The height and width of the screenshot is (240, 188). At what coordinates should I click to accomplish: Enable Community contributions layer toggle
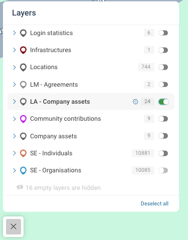tap(163, 119)
